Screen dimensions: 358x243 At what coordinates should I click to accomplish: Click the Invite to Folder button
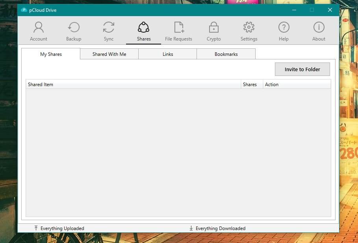coord(302,69)
